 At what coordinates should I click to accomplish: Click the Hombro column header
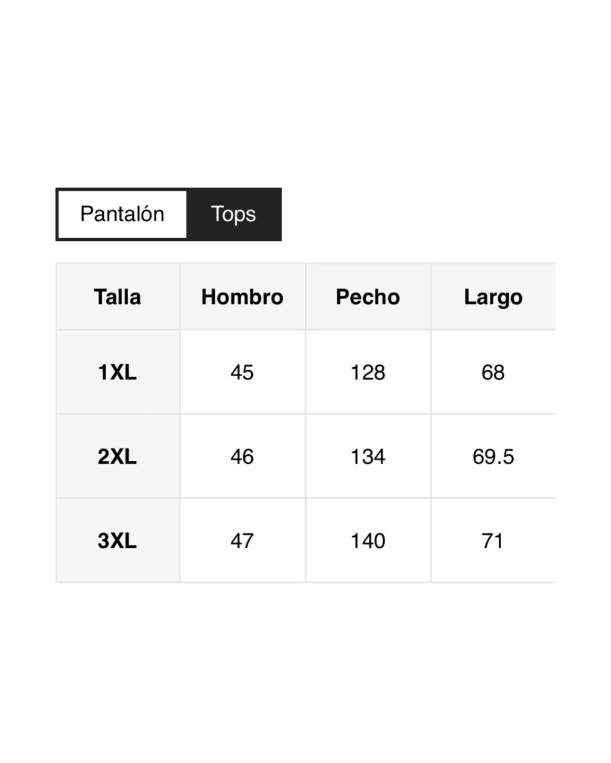(x=242, y=297)
